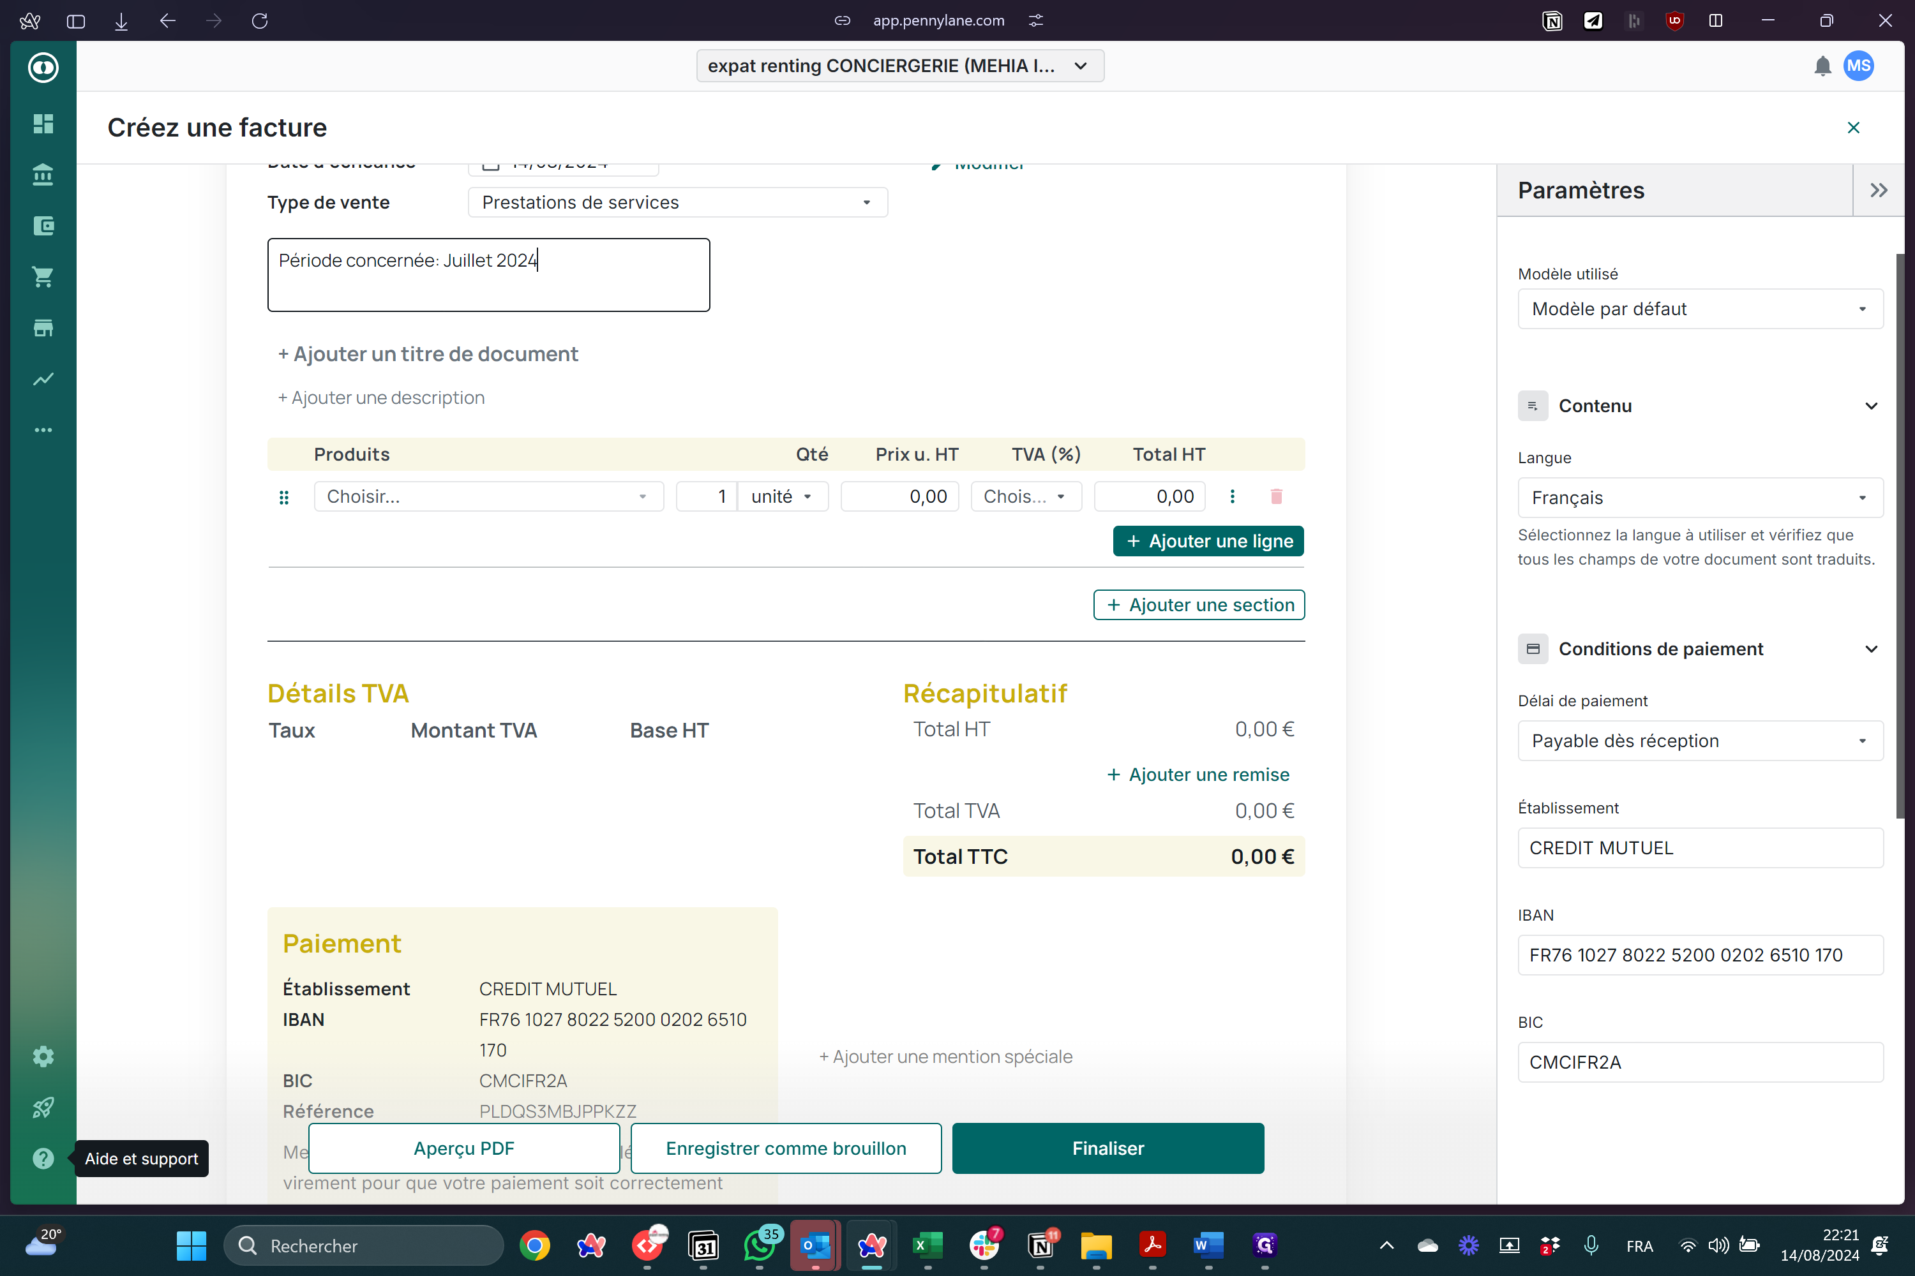Screen dimensions: 1915x1276
Task: Open the product line three-dot options
Action: click(x=1232, y=496)
